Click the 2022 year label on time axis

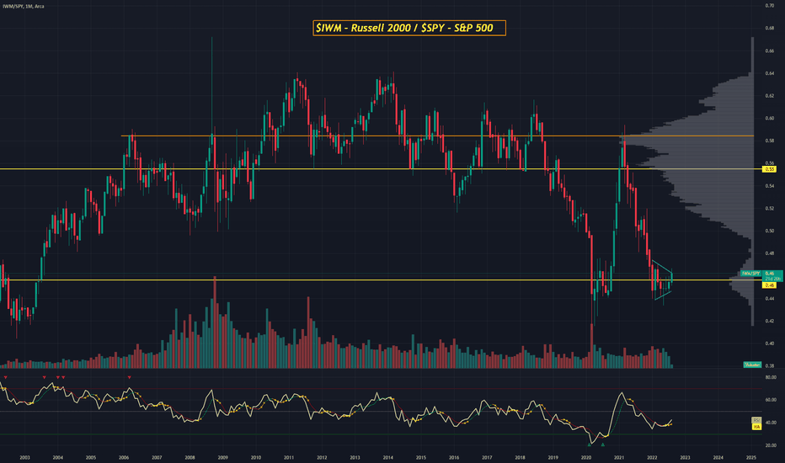652,457
